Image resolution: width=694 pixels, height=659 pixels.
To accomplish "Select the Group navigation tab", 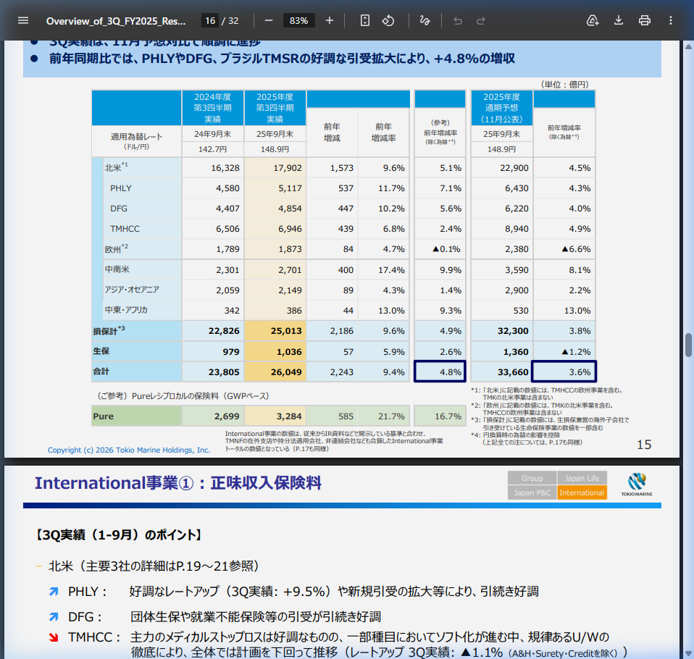I will pyautogui.click(x=532, y=478).
